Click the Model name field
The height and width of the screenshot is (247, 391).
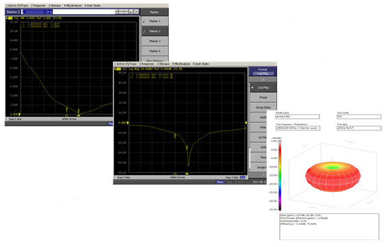[298, 117]
